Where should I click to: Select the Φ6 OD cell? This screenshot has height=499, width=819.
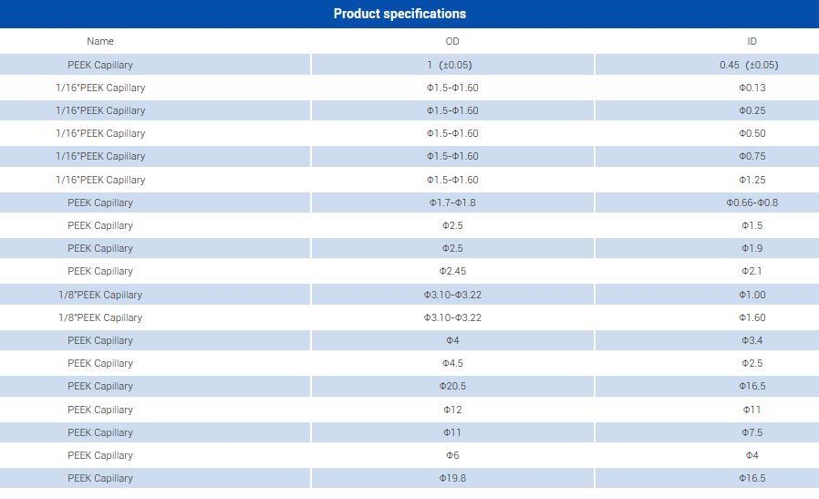tap(452, 455)
